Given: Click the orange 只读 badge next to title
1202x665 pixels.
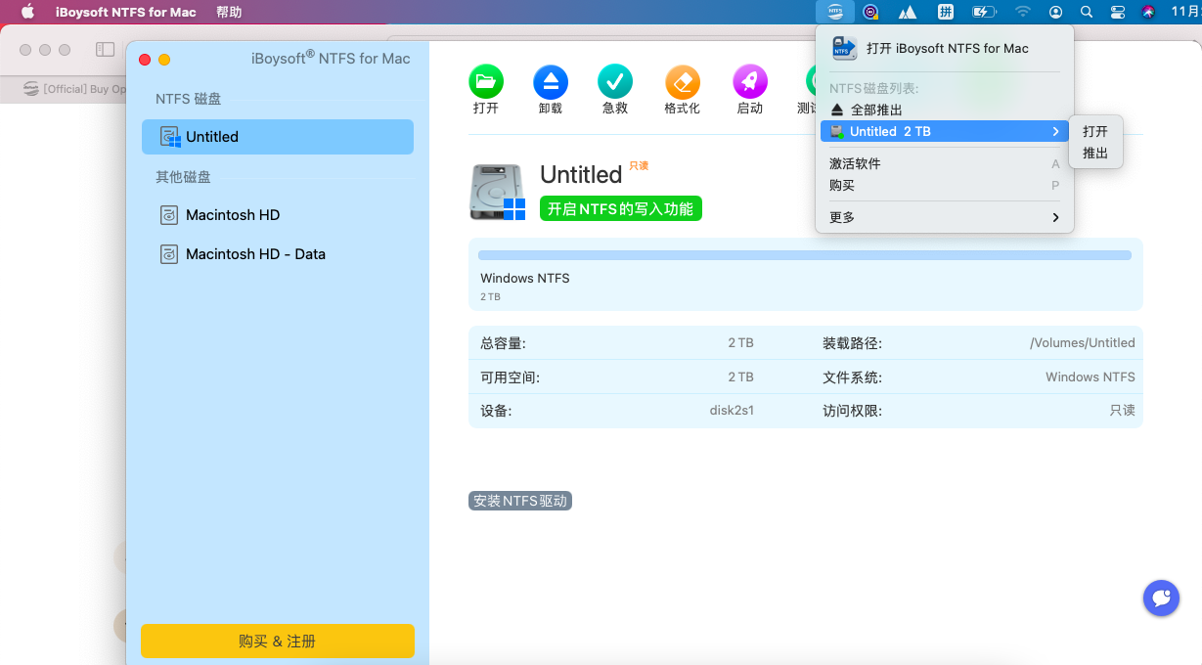Looking at the screenshot, I should [639, 165].
